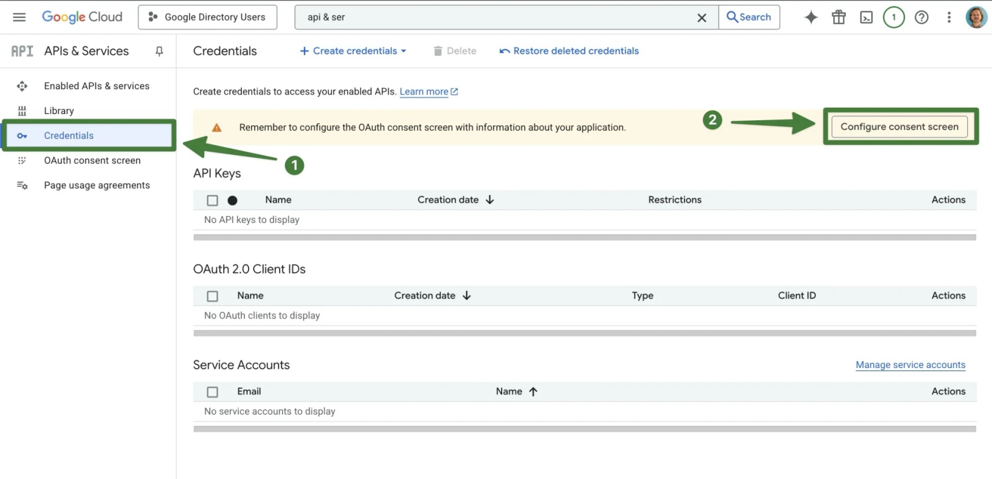Sort service accounts by Email column
This screenshot has width=992, height=479.
coord(249,391)
